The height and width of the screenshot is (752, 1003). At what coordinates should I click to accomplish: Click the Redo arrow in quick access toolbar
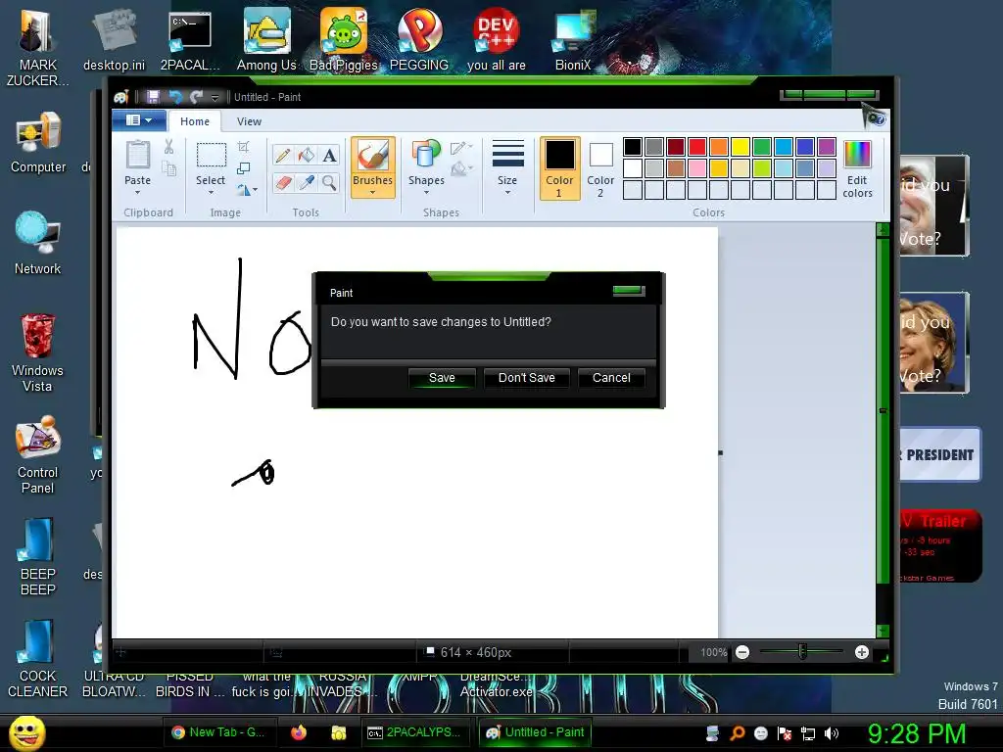click(x=196, y=97)
